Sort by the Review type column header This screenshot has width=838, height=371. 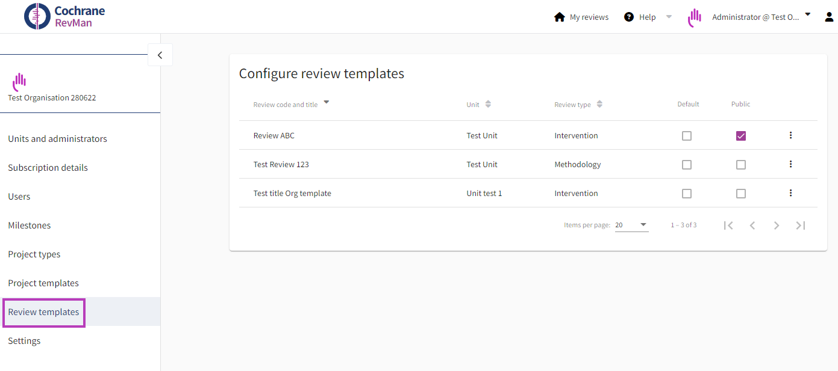tap(572, 105)
